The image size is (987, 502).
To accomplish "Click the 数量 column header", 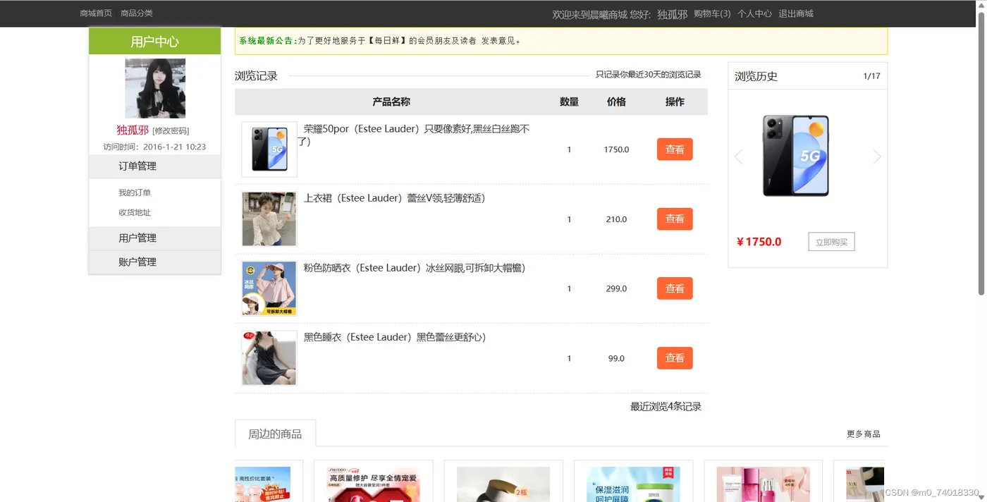I will (x=569, y=102).
